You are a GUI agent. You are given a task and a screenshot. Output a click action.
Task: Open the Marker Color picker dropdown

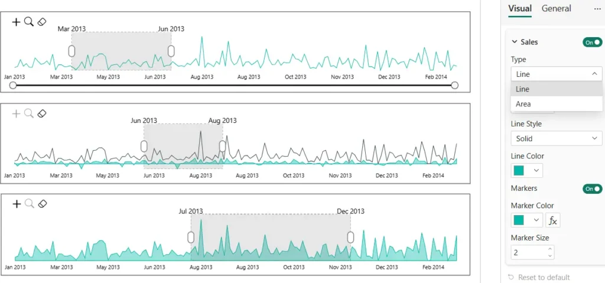526,220
